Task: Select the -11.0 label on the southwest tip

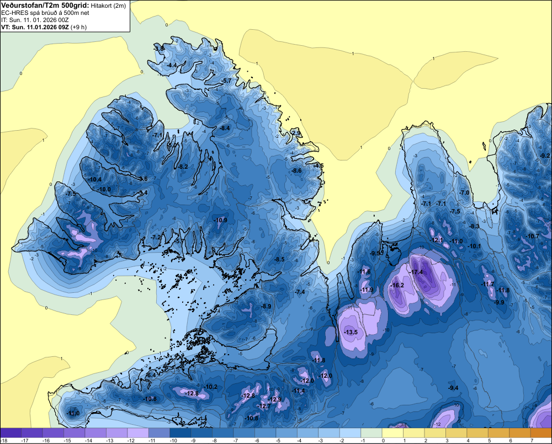Action: coord(73,414)
